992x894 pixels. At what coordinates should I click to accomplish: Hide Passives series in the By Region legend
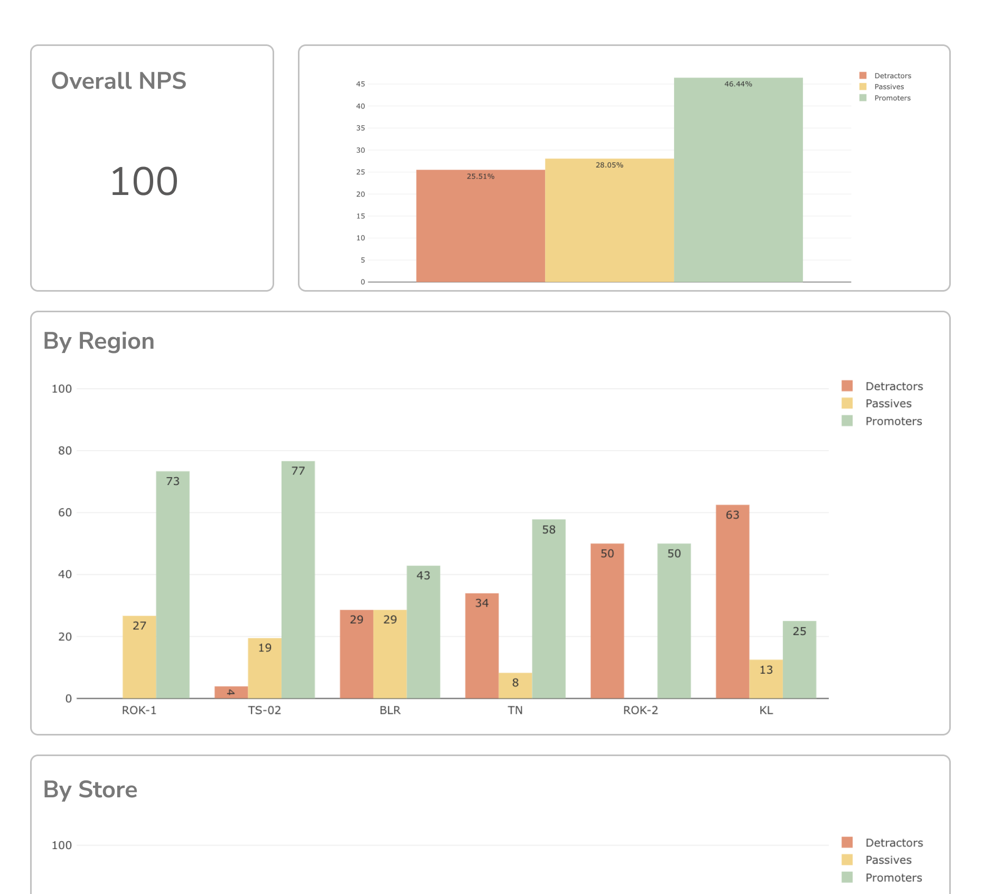coord(888,404)
